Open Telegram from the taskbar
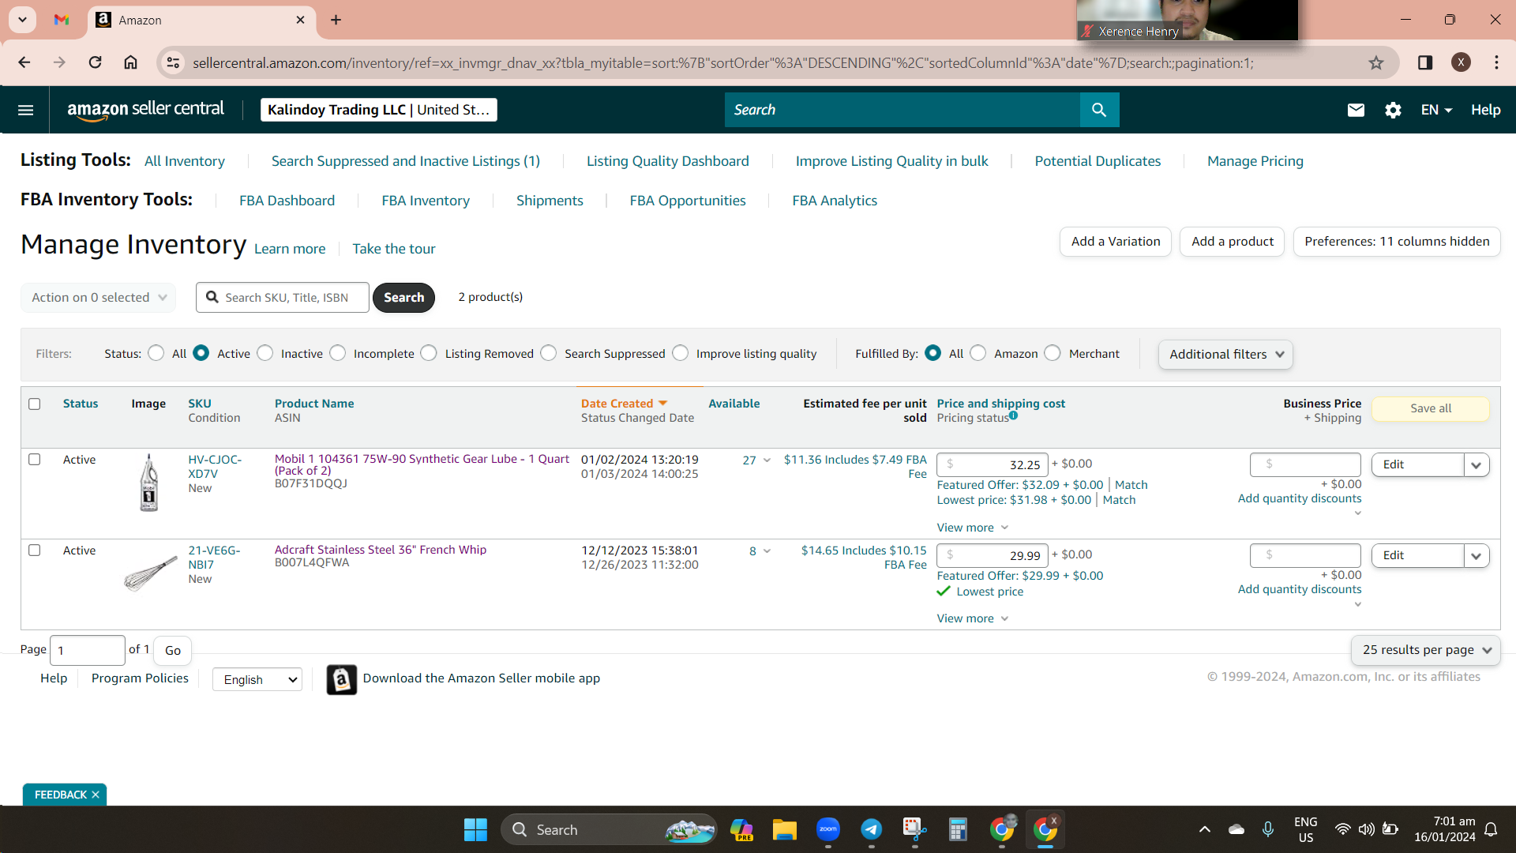The width and height of the screenshot is (1516, 853). [x=871, y=829]
